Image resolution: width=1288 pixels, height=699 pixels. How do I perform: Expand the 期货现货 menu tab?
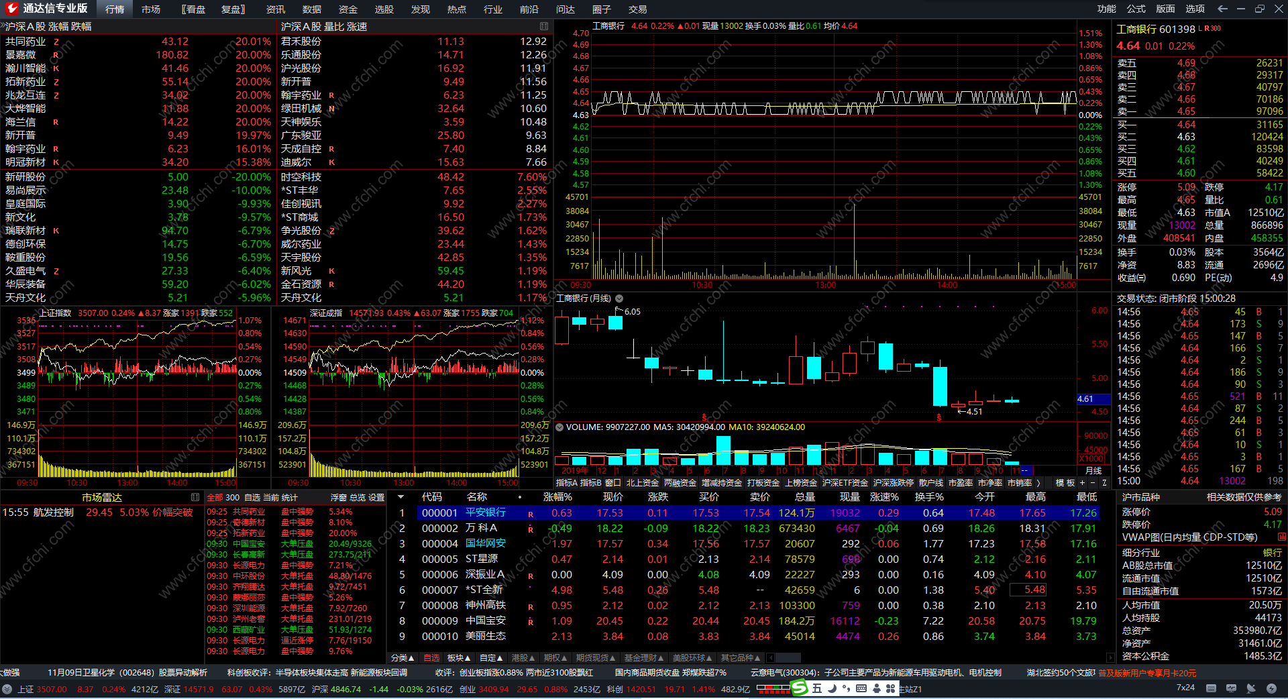point(596,658)
